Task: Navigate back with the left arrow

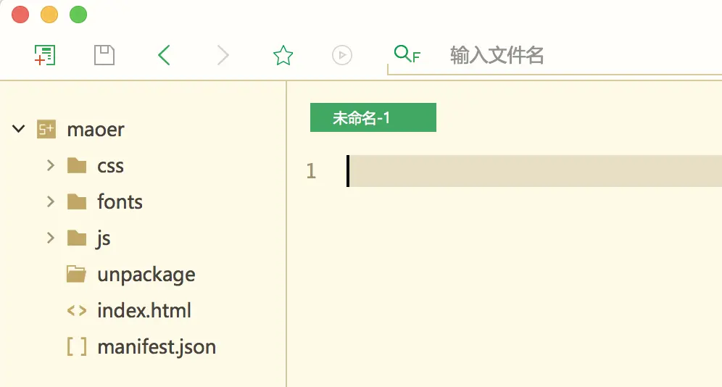Action: point(165,55)
